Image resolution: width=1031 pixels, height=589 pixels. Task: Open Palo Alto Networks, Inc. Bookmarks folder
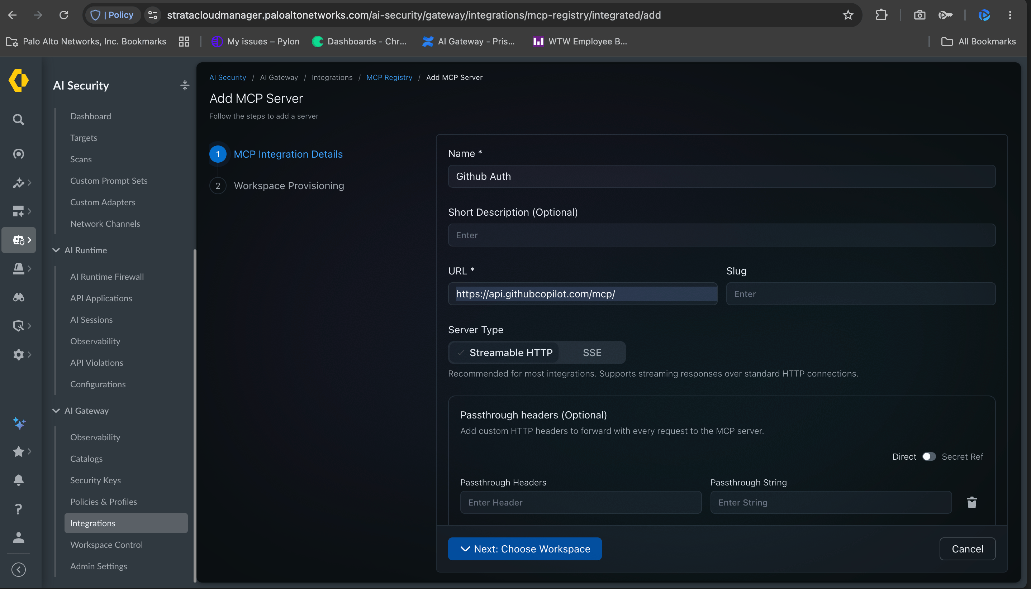tap(86, 41)
